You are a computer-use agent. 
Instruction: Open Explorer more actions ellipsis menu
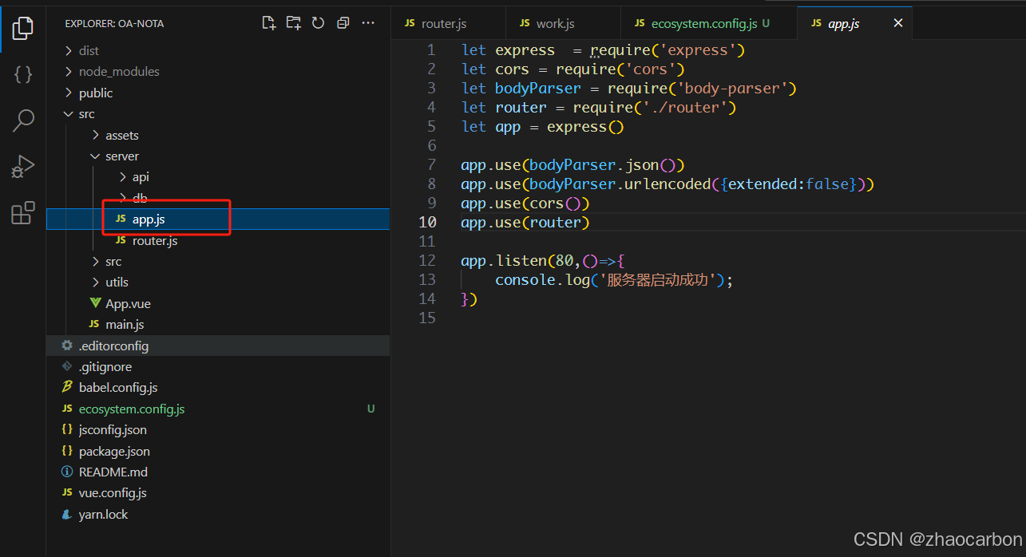point(368,23)
